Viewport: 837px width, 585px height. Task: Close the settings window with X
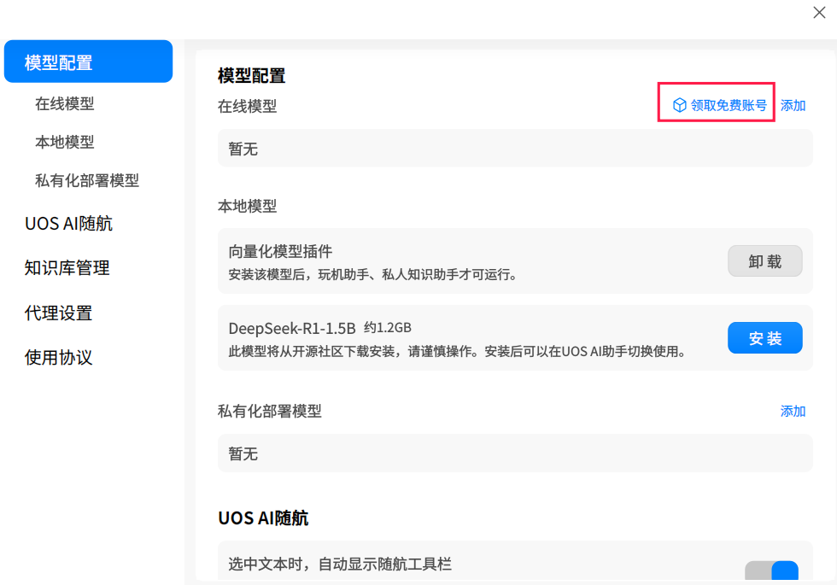point(819,12)
